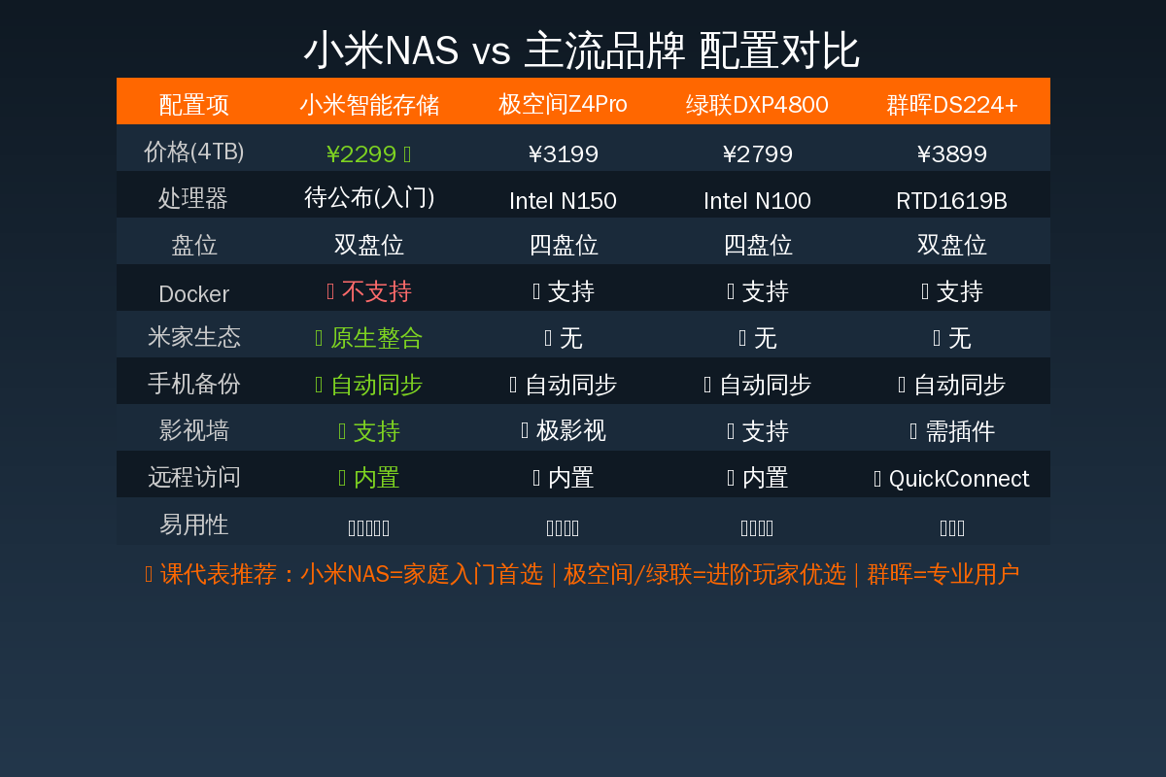Click the title 小米NAS vs 主流品牌 配置对比

click(582, 51)
